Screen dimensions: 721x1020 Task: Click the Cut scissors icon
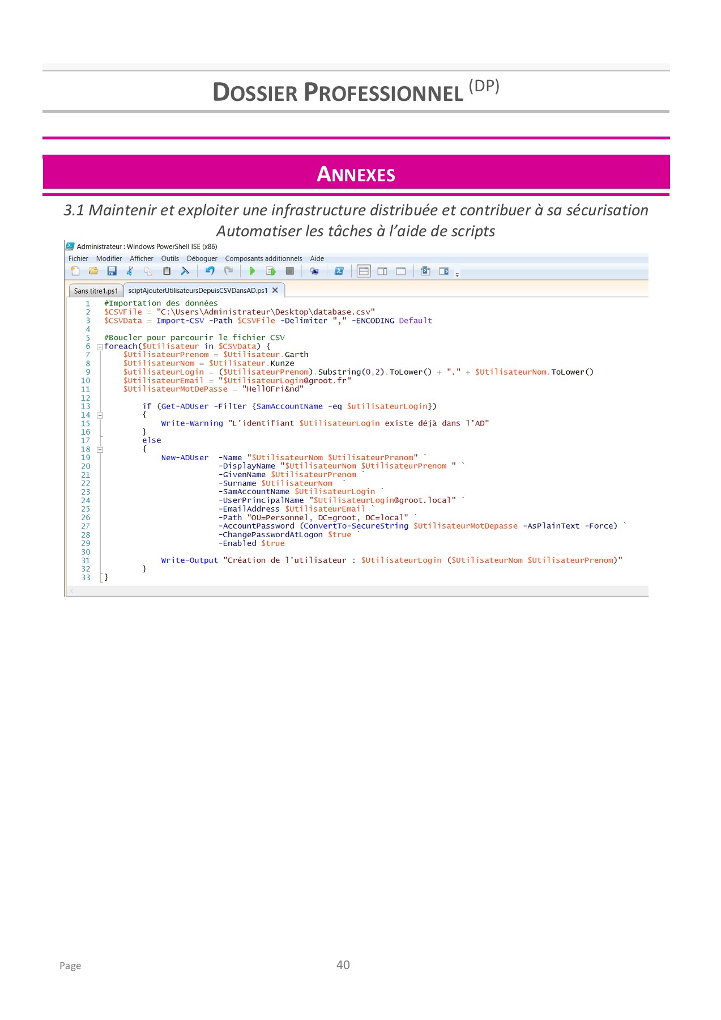pos(130,271)
